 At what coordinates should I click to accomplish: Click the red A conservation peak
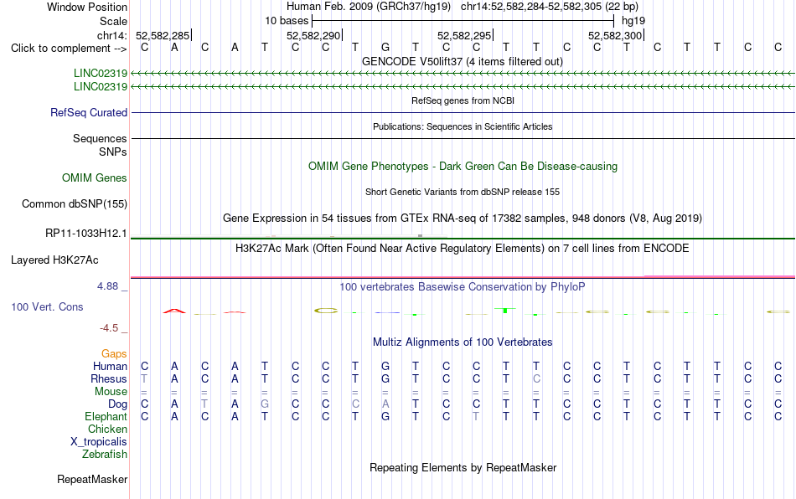tap(174, 311)
